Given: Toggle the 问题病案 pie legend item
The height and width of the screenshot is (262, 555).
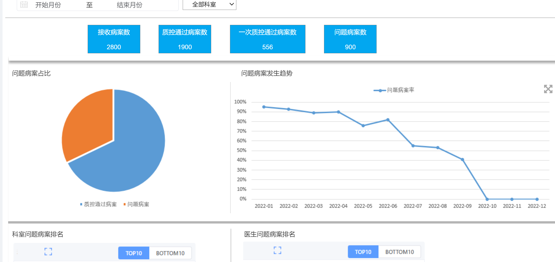Looking at the screenshot, I should click(x=136, y=204).
